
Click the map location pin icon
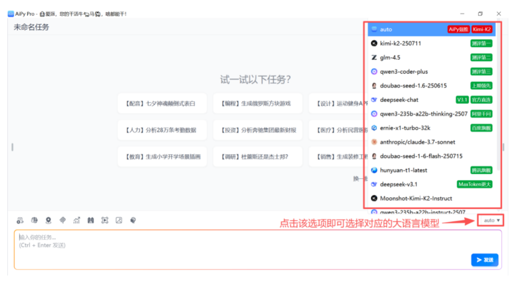[48, 220]
